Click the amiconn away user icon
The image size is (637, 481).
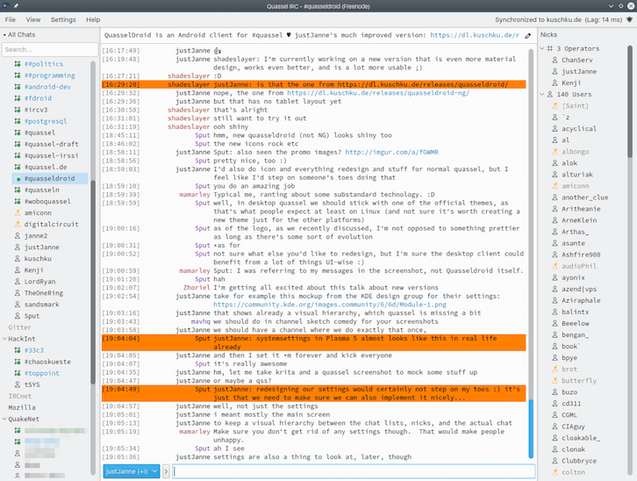coord(18,213)
